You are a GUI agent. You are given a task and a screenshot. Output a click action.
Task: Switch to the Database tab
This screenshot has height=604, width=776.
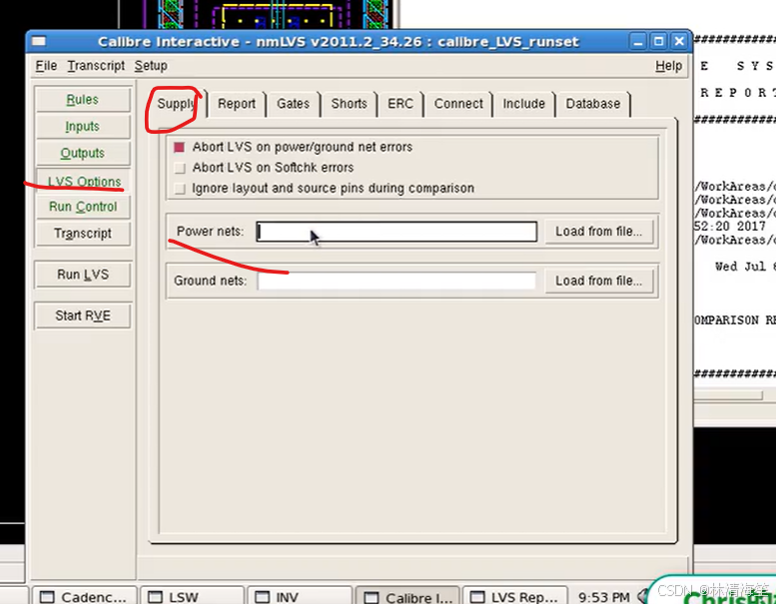(593, 104)
